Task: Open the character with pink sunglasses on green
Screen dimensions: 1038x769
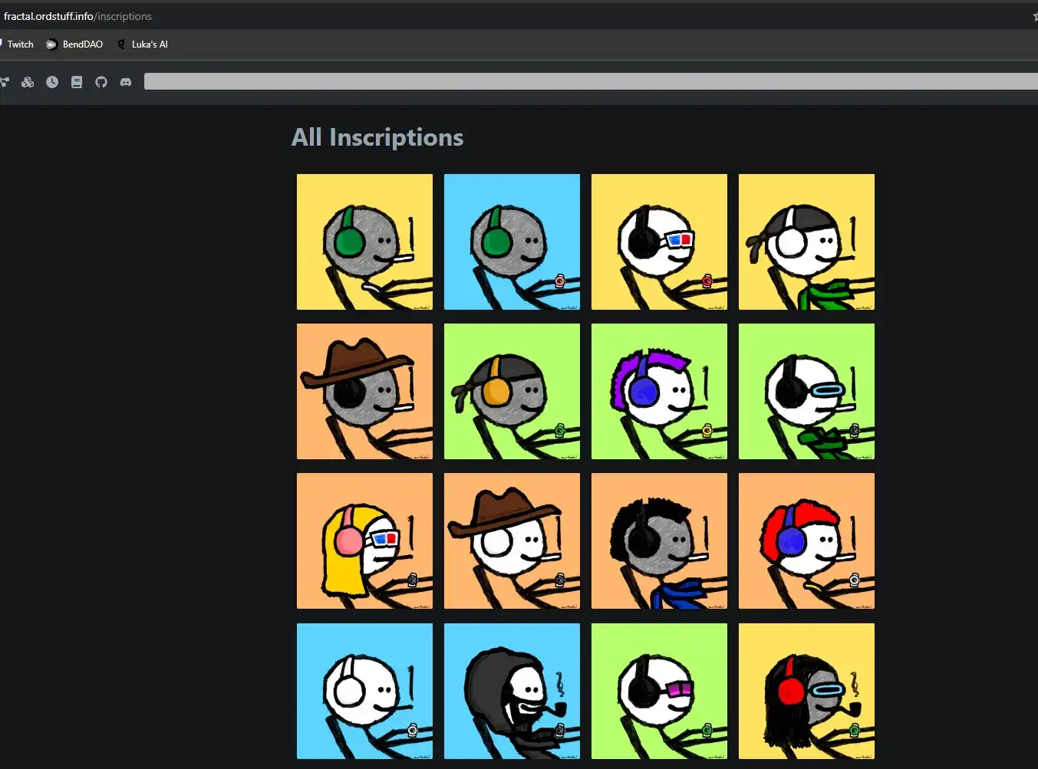Action: pos(659,691)
